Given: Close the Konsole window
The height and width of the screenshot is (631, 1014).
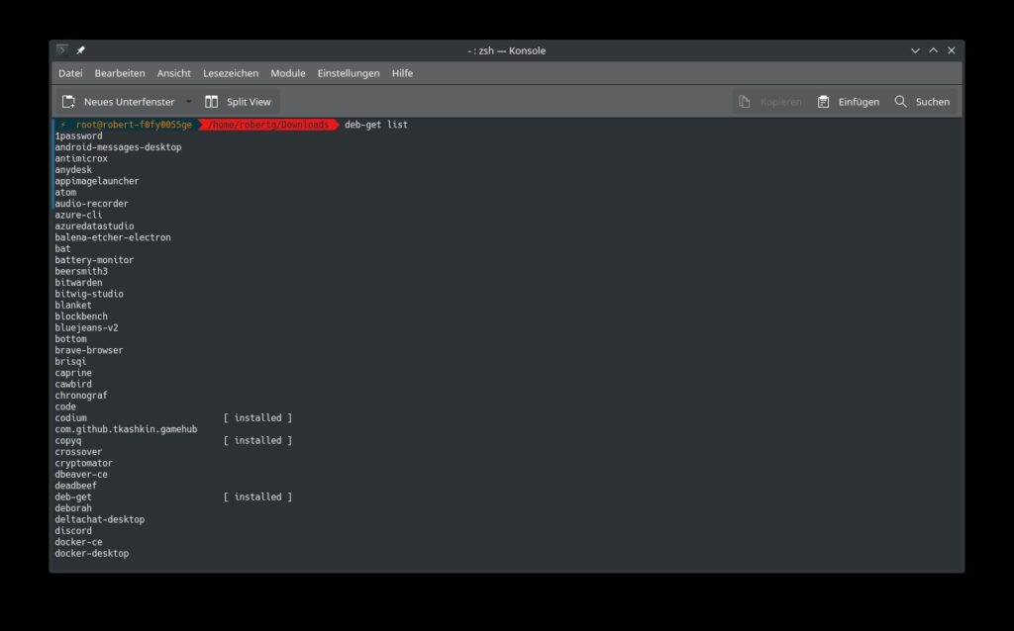Looking at the screenshot, I should [x=952, y=50].
